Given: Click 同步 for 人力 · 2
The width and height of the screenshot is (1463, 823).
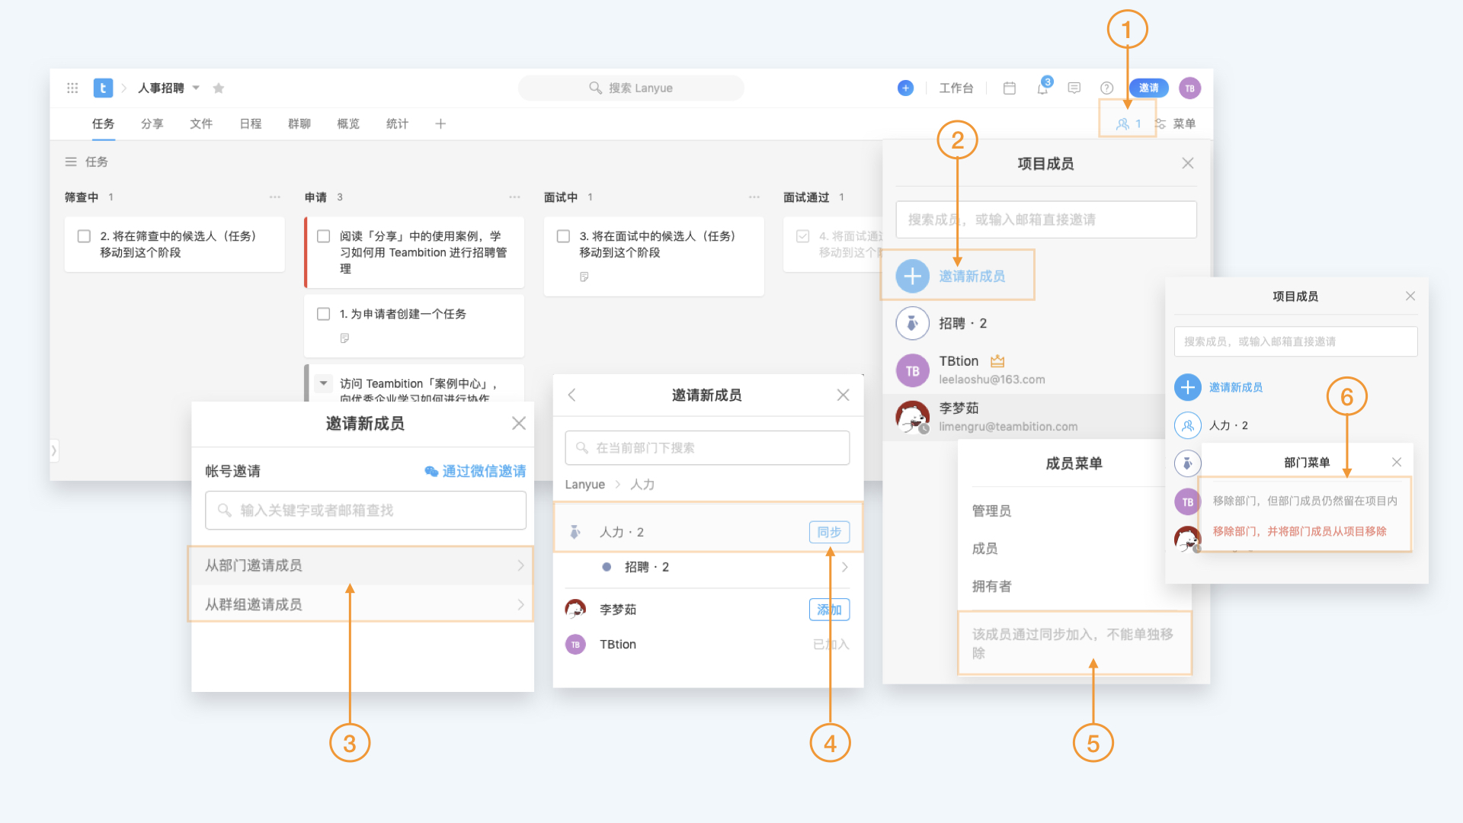Looking at the screenshot, I should point(829,532).
